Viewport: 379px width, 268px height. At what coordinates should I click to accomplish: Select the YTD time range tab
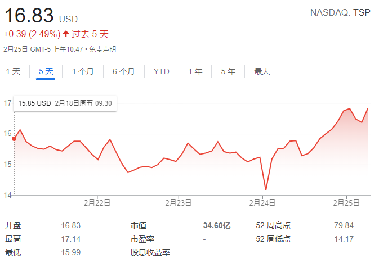[x=162, y=71]
